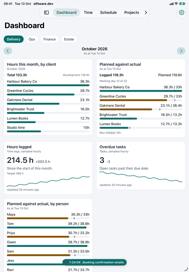Select Lumen Books in hours by client
This screenshot has width=189, height=272.
pyautogui.click(x=18, y=118)
